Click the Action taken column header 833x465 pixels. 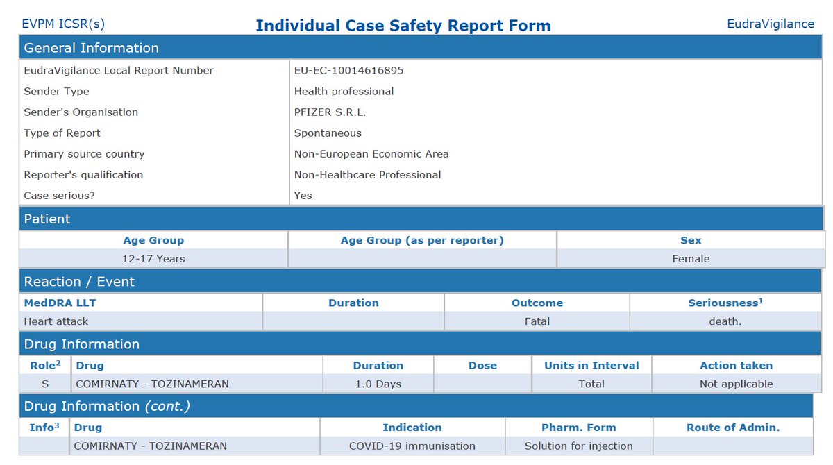tap(736, 365)
